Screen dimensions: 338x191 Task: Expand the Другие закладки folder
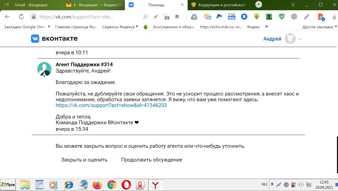click(x=320, y=27)
